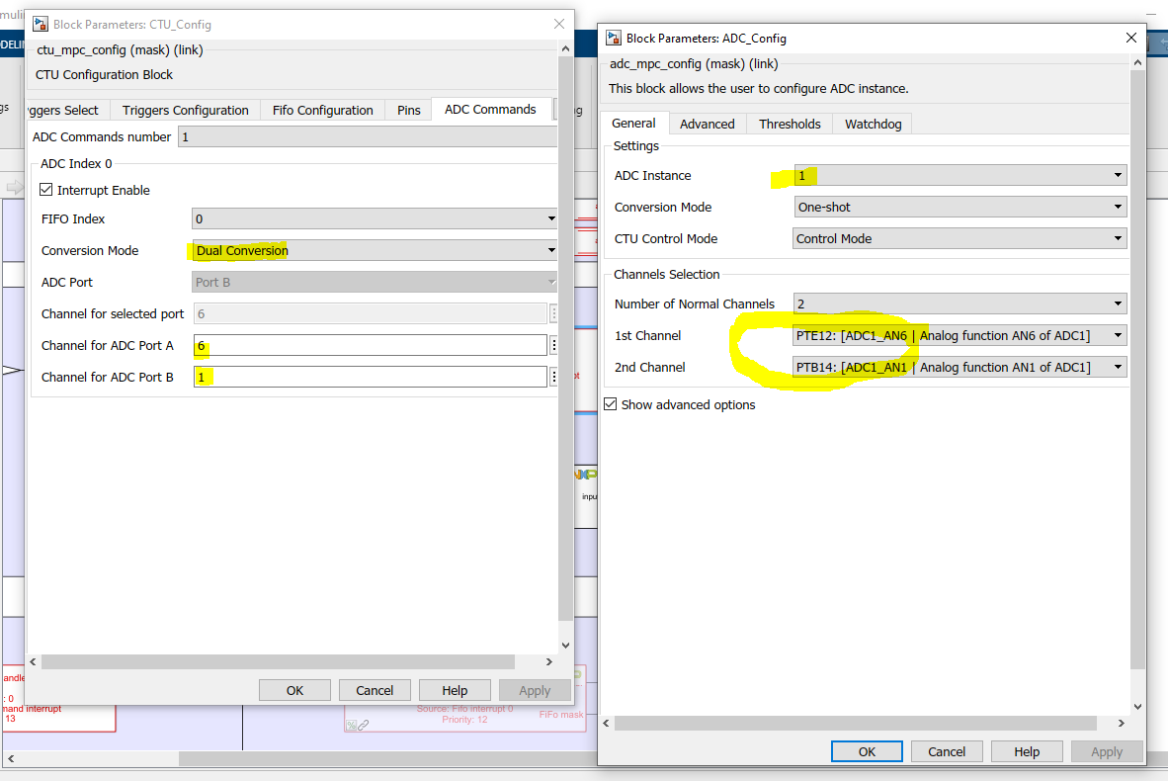Click the left scroll arrow on the bottom scrollbar
This screenshot has height=781, width=1168.
click(x=33, y=661)
